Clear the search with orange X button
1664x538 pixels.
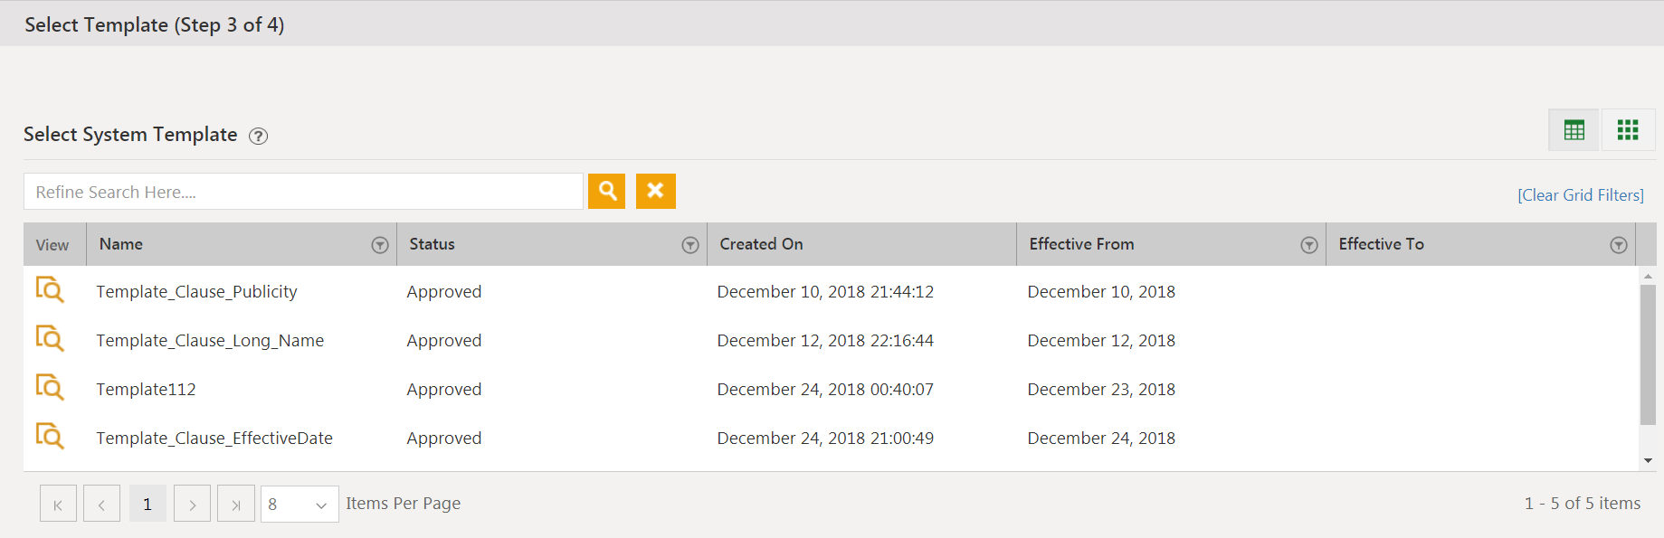click(656, 191)
